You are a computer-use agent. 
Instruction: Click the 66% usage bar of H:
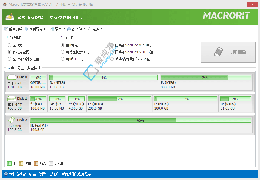coord(141,120)
